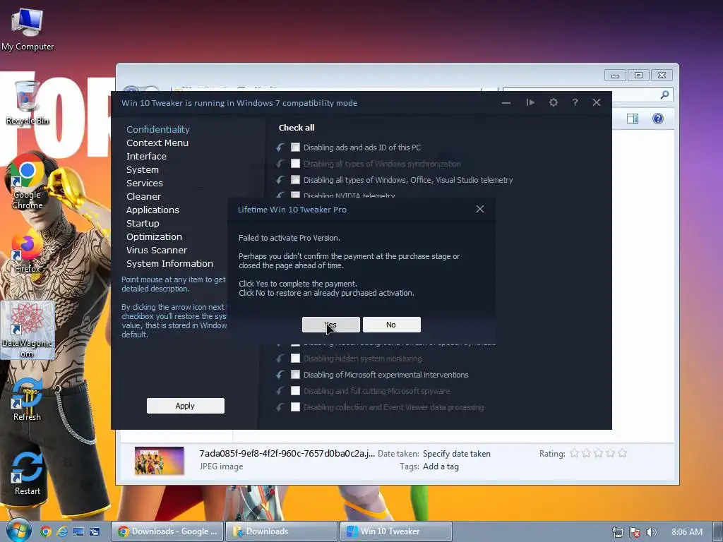Switch to Downloads - Google Chrome taskbar button
The height and width of the screenshot is (542, 723).
pyautogui.click(x=168, y=531)
